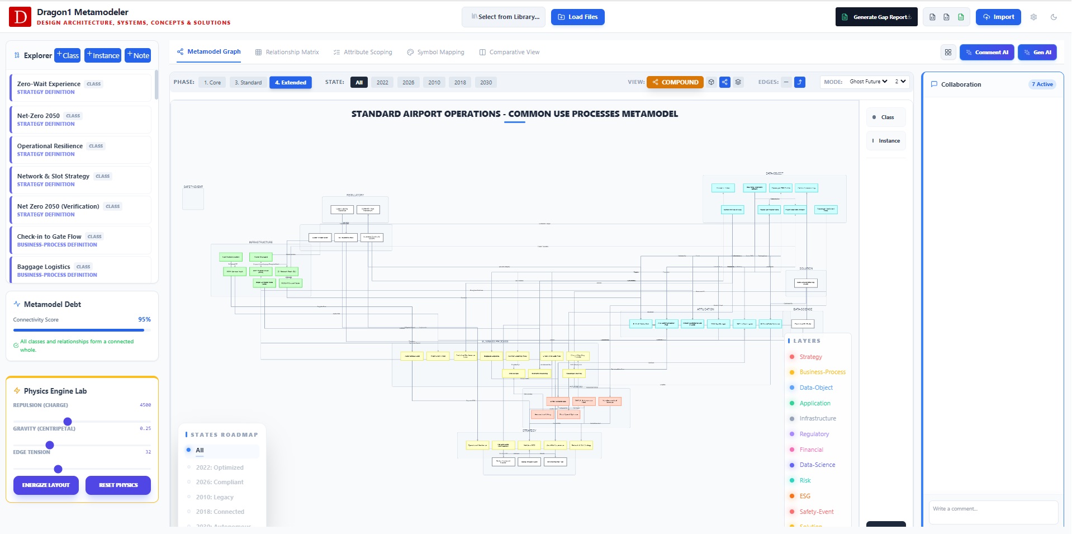
Task: Switch to the Relationship Matrix tab
Action: (x=292, y=52)
